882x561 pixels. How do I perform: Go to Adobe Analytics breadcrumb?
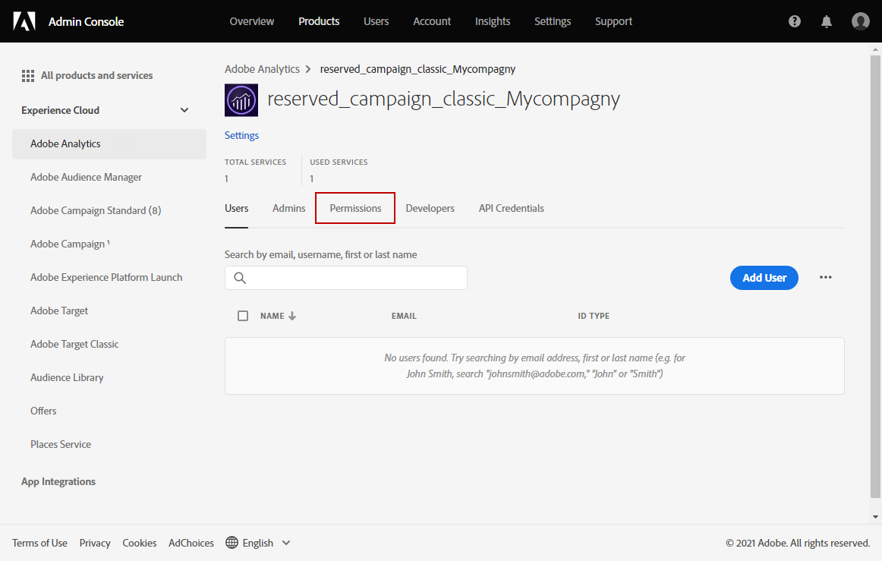(x=262, y=69)
